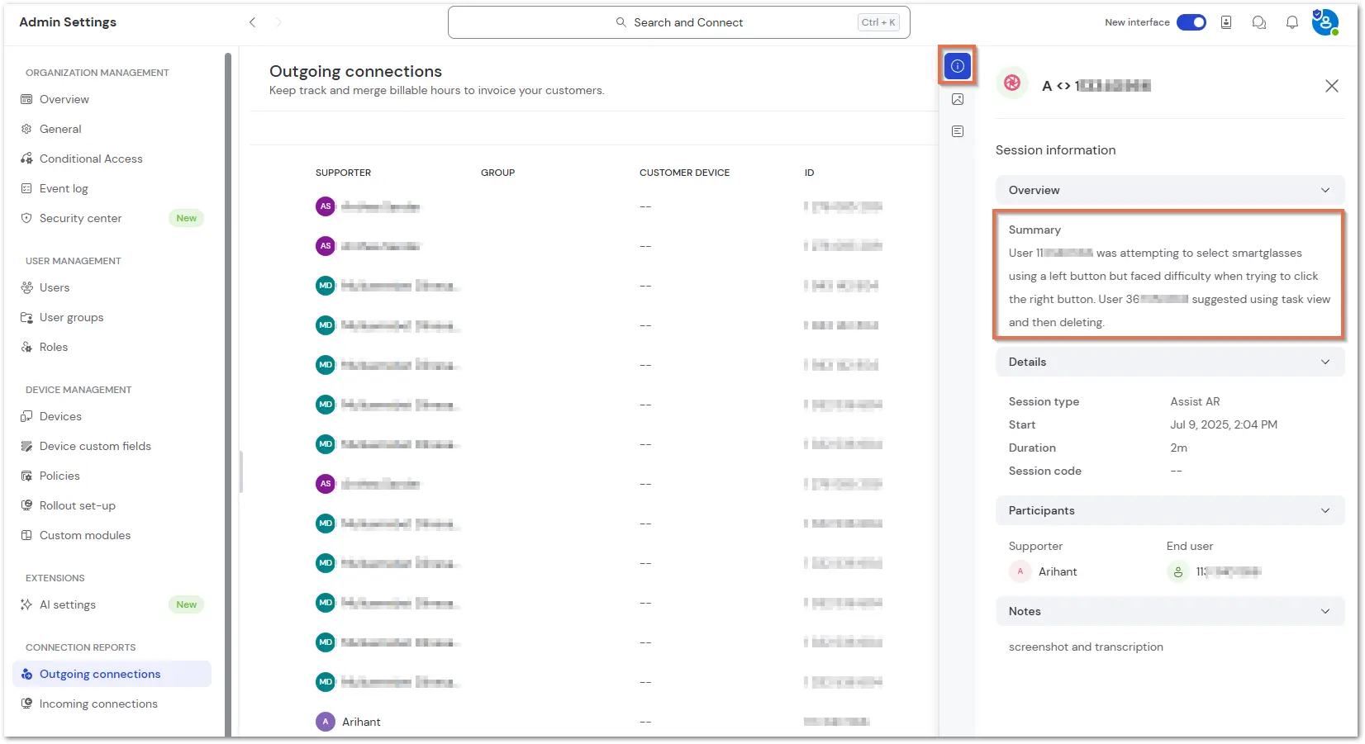Collapse the Notes section

[1170, 611]
